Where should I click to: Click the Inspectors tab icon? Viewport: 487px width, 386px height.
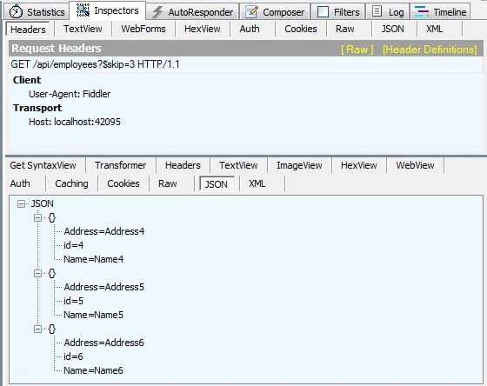pyautogui.click(x=83, y=10)
